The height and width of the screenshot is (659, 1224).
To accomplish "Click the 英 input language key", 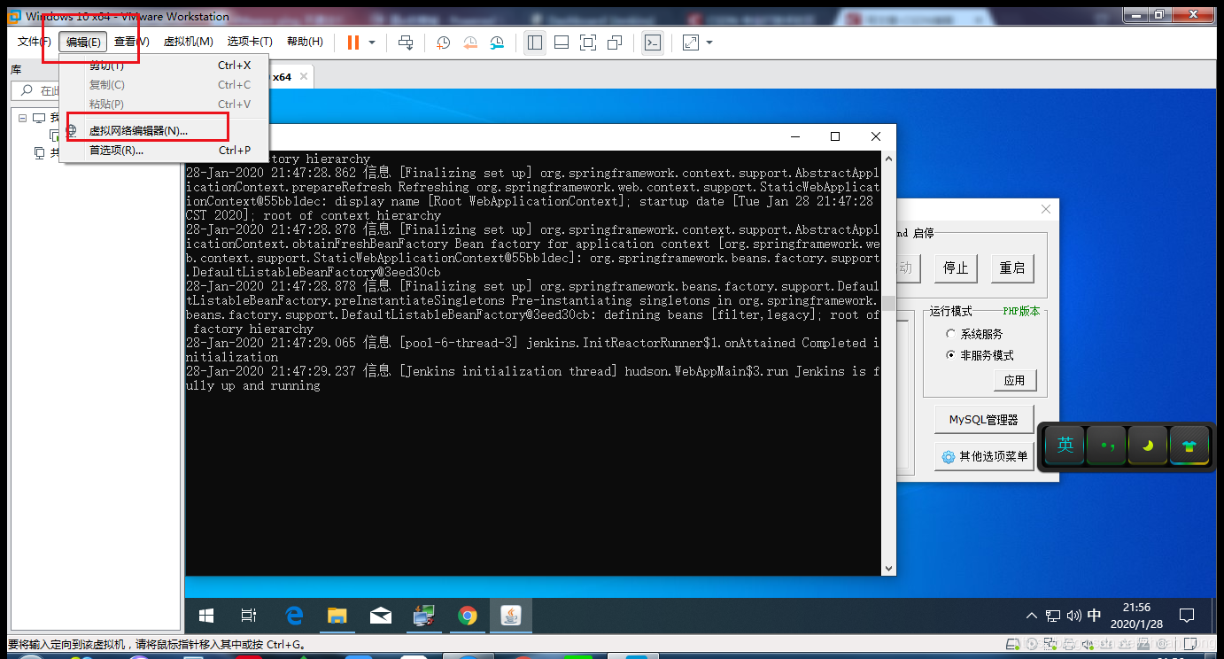I will [1065, 445].
